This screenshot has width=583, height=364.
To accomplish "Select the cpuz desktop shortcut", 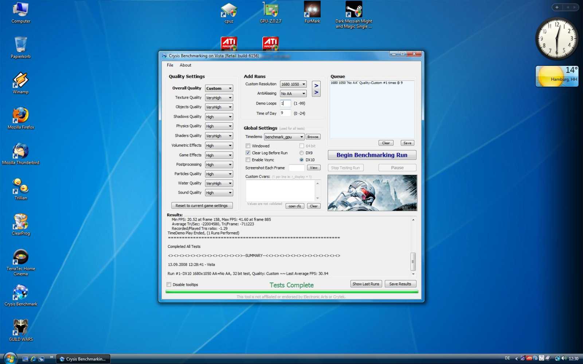I will point(229,13).
